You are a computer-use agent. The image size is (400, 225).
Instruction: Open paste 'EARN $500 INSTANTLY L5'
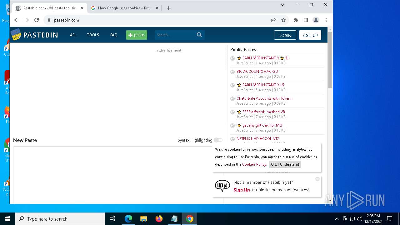260,85
